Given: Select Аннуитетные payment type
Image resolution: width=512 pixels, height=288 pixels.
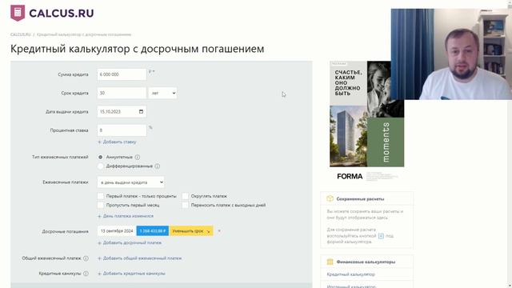Looking at the screenshot, I should 101,157.
